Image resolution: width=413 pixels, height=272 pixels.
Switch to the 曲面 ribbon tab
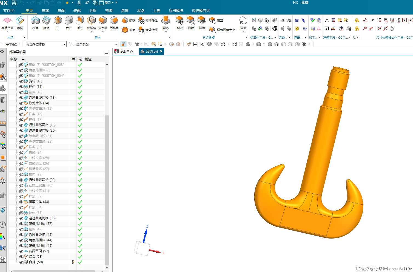[61, 10]
